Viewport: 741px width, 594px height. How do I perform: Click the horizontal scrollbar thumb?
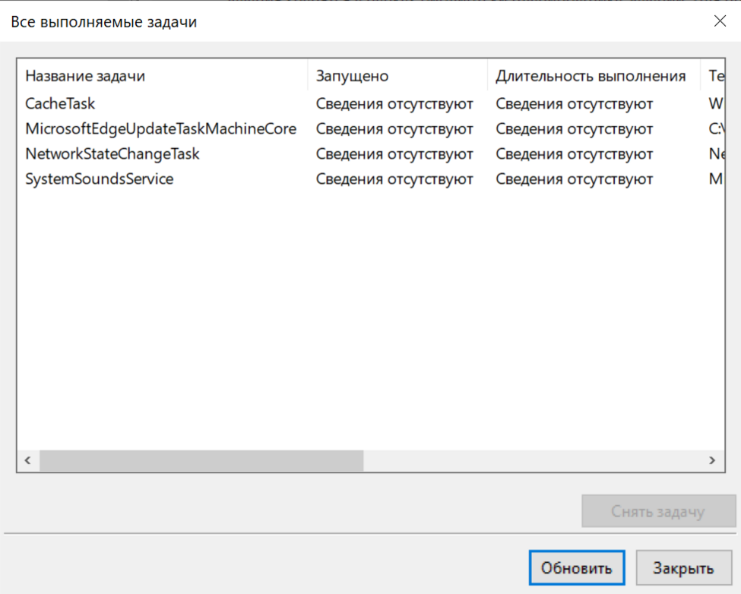[x=201, y=460]
